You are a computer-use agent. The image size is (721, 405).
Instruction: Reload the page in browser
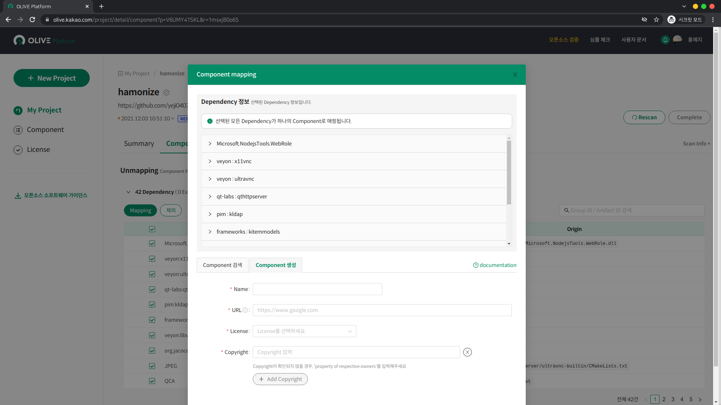click(x=32, y=19)
